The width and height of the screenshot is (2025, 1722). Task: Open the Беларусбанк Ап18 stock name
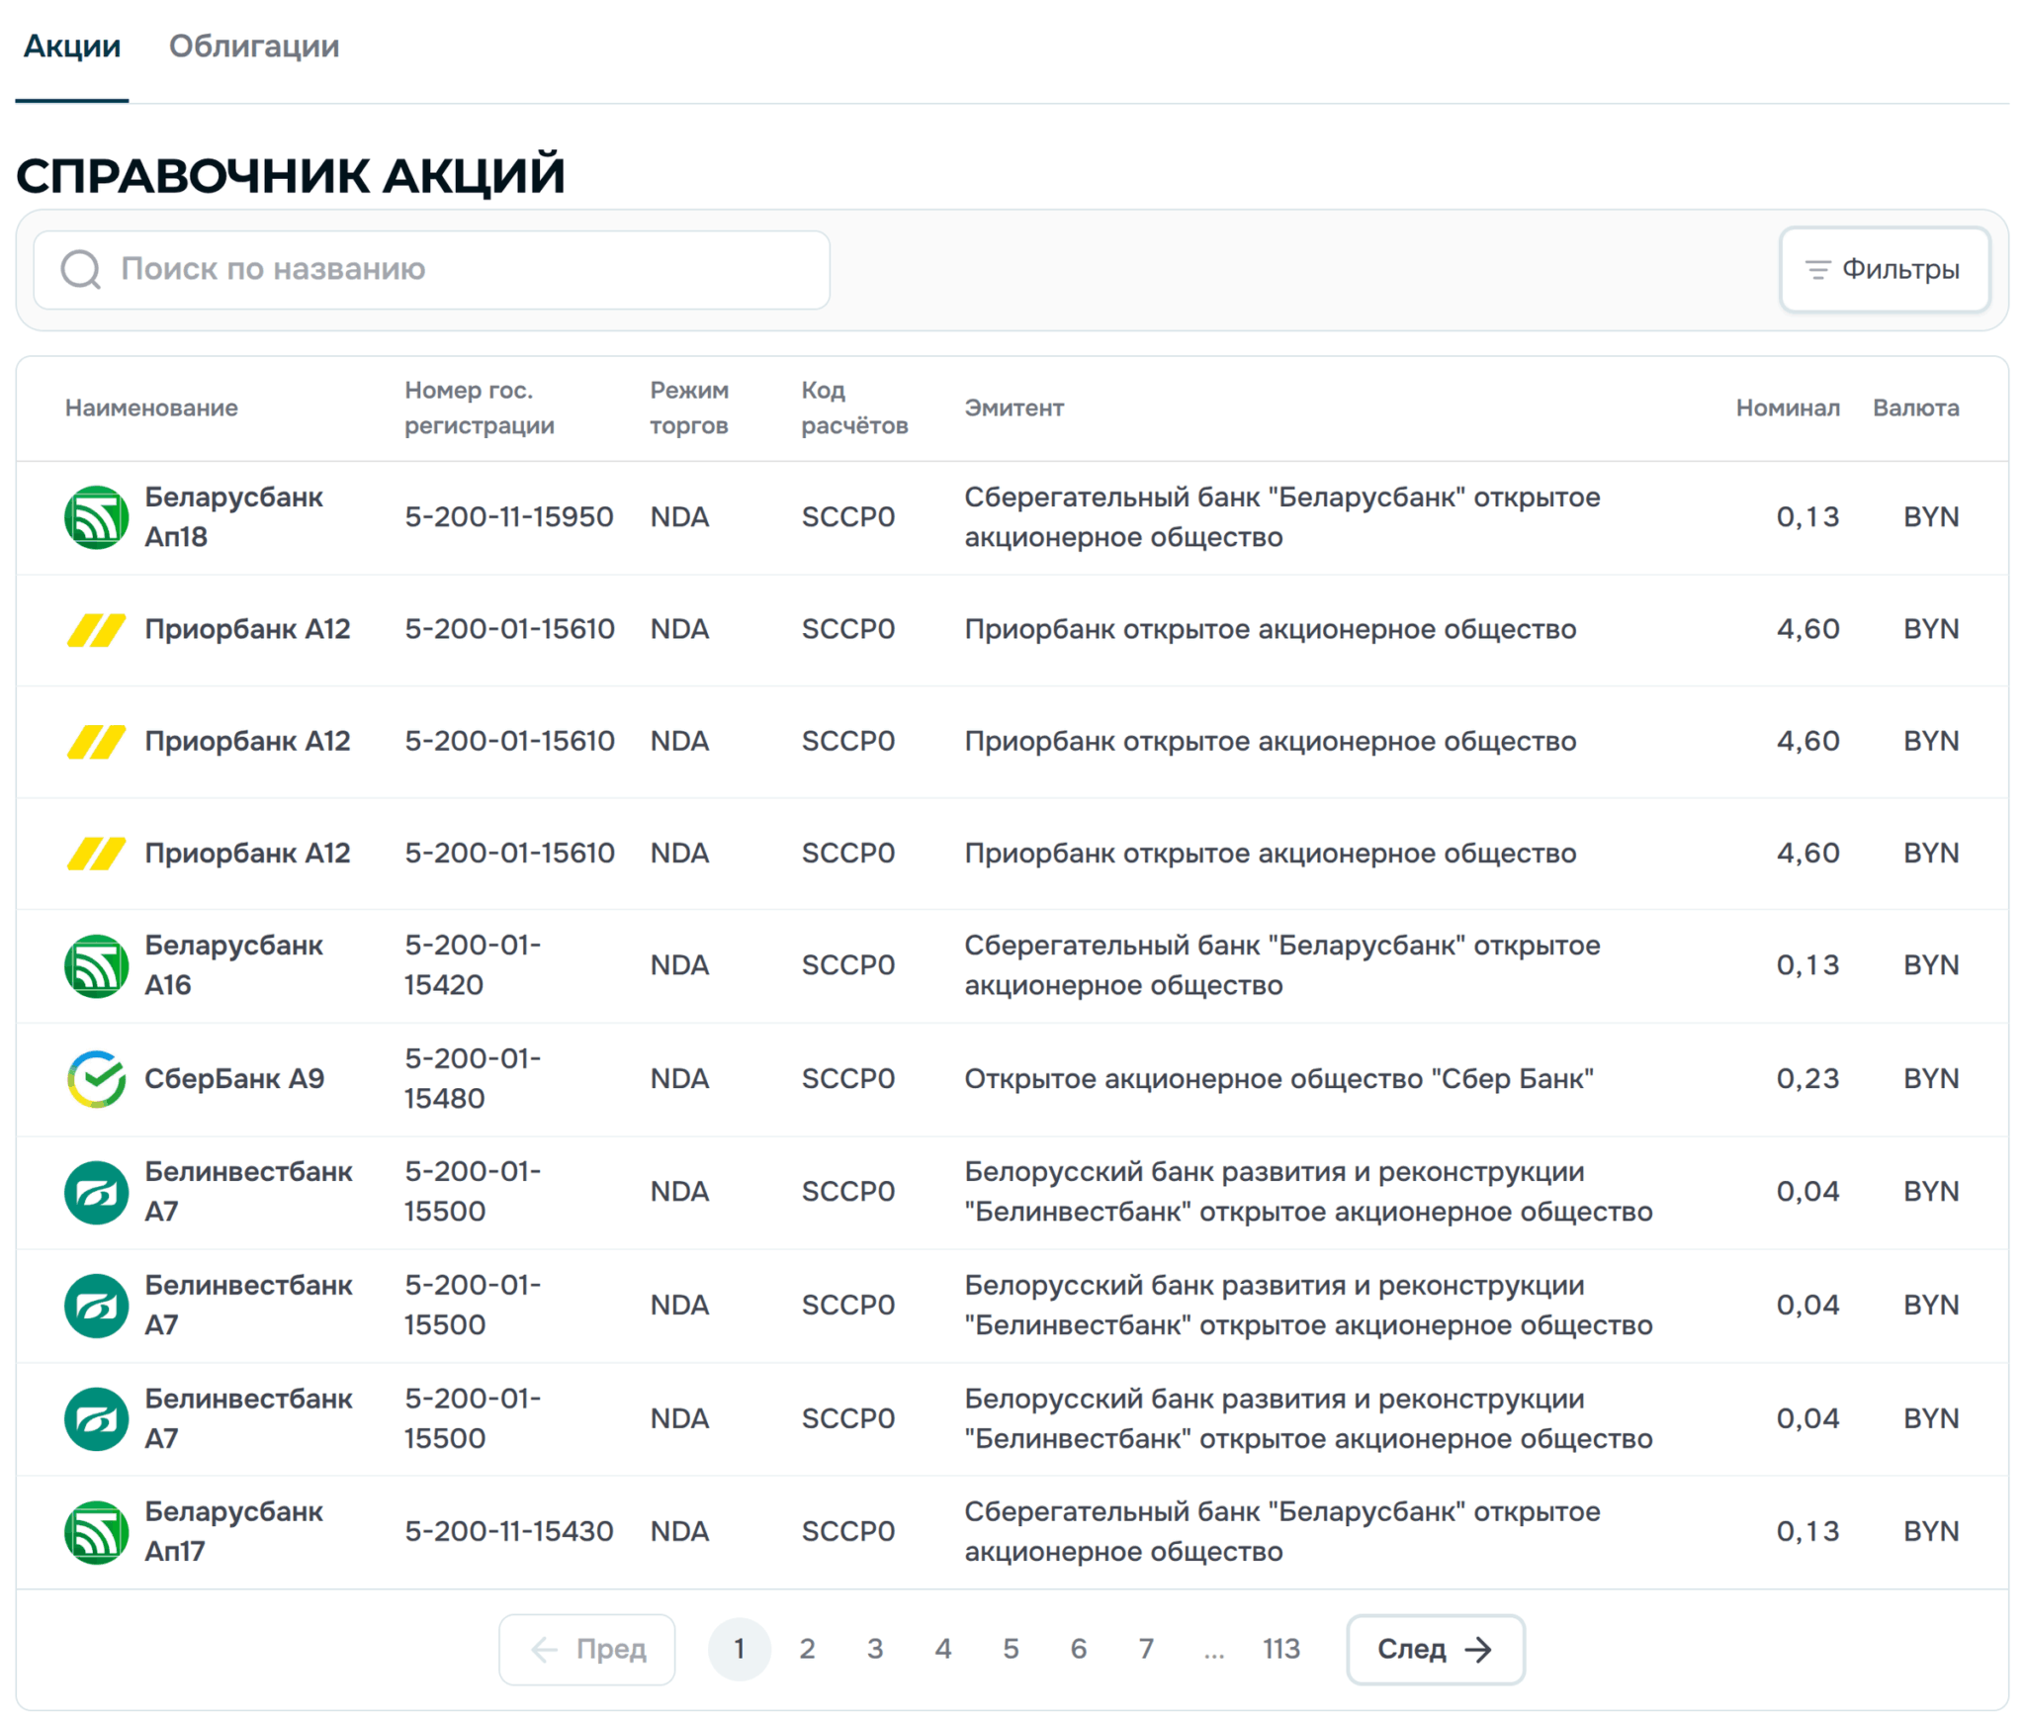pos(233,516)
